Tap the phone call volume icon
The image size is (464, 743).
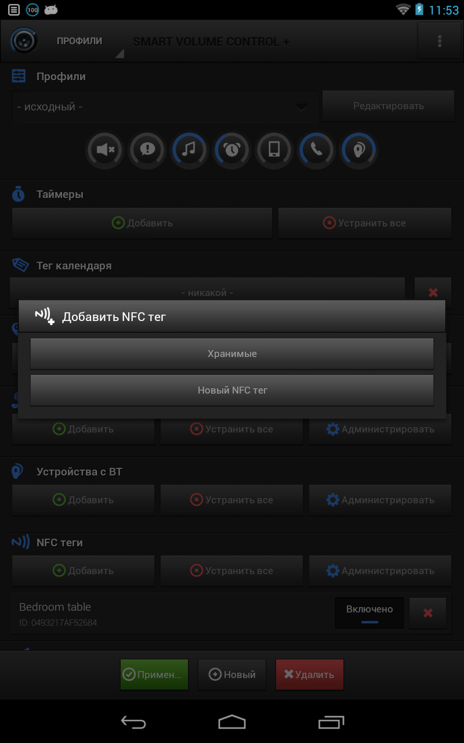pos(317,150)
